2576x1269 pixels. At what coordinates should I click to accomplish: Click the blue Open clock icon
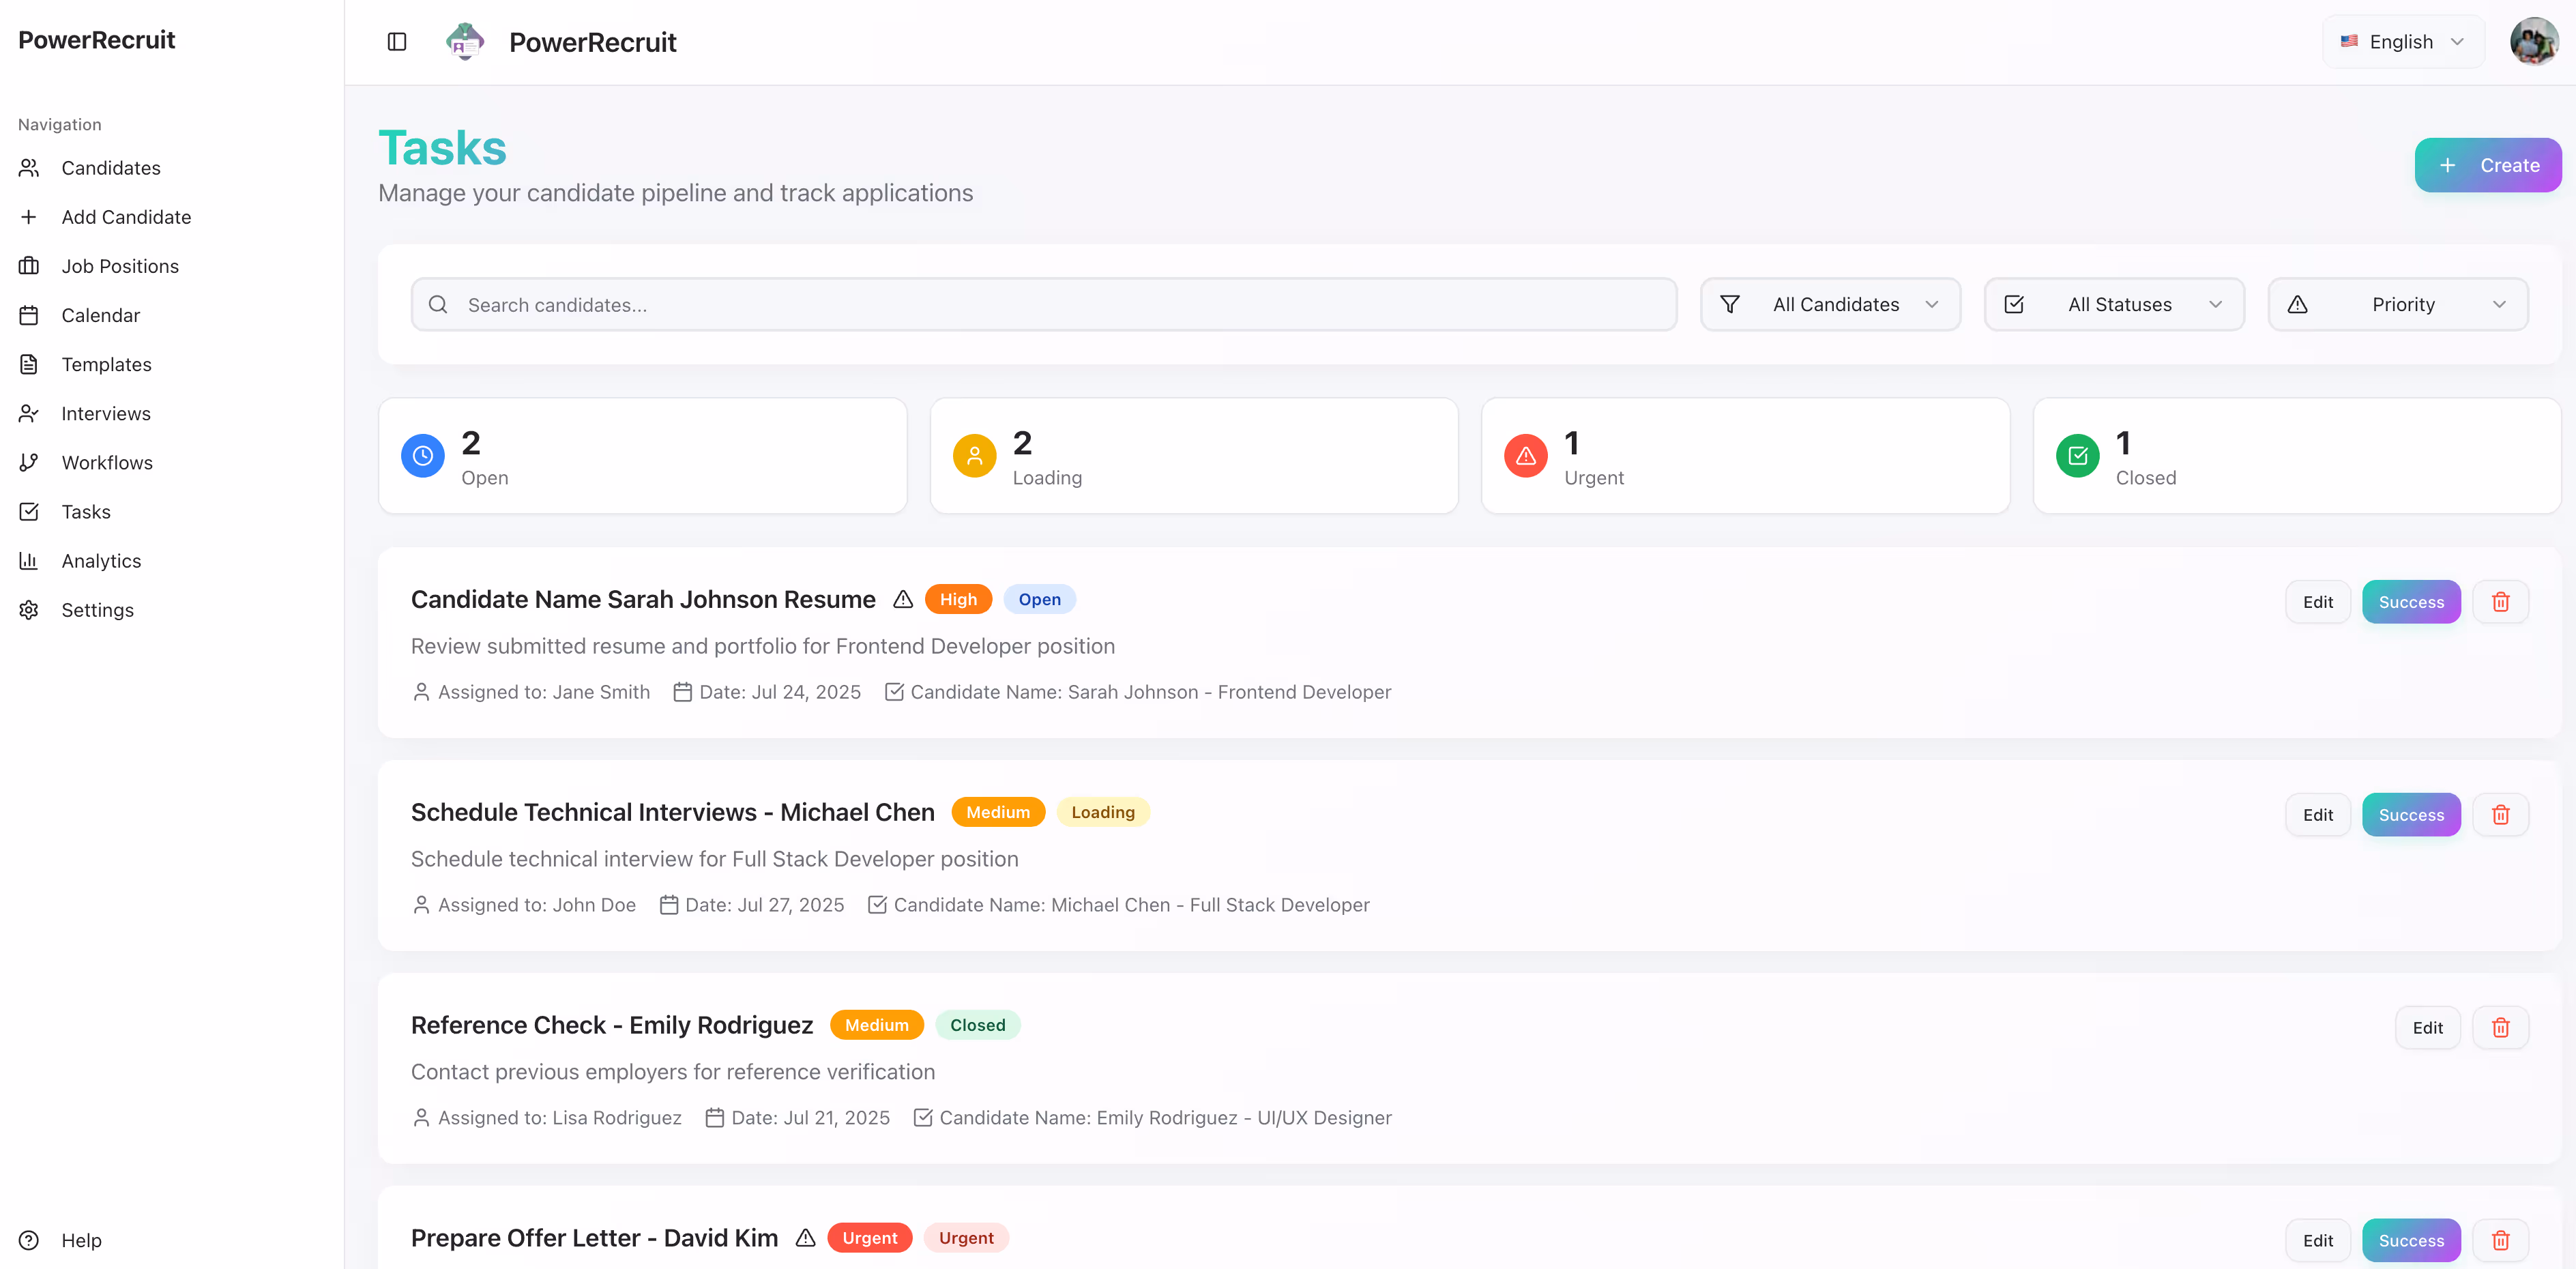click(x=423, y=456)
